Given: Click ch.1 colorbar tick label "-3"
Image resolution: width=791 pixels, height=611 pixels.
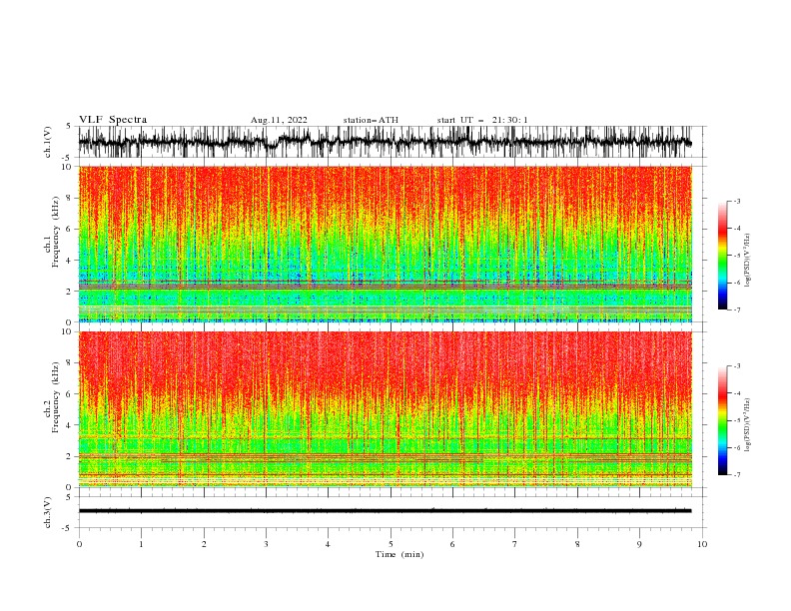Looking at the screenshot, I should [737, 201].
